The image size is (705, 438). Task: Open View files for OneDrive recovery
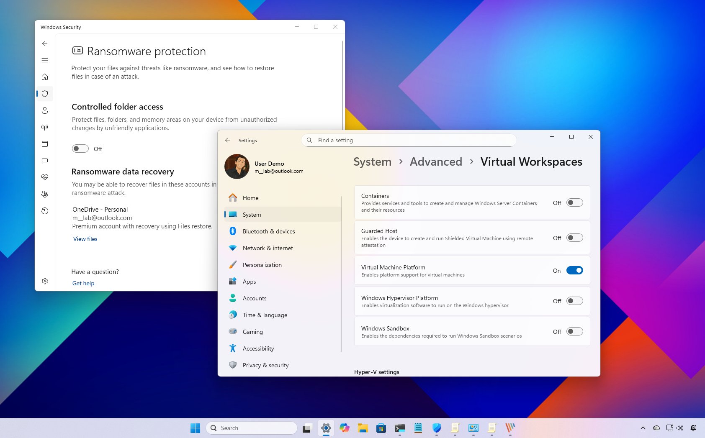pyautogui.click(x=85, y=239)
